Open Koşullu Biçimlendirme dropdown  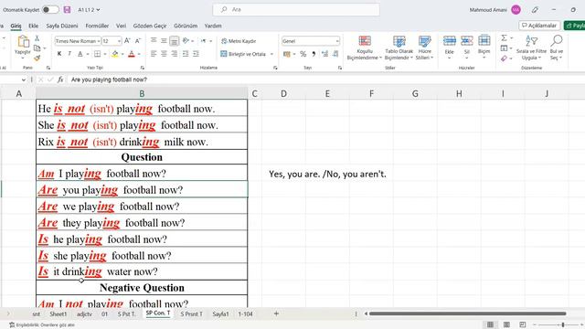365,48
